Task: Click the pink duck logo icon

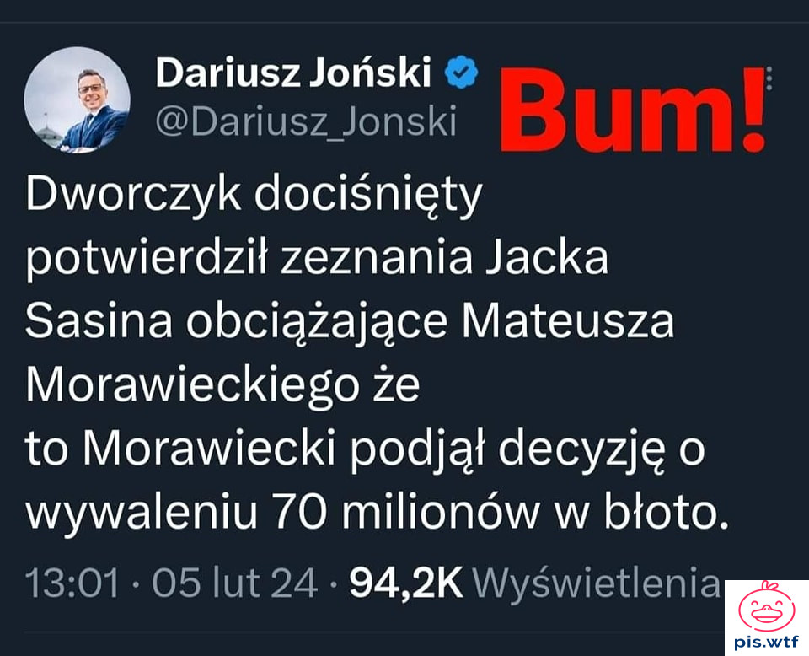Action: 766,608
